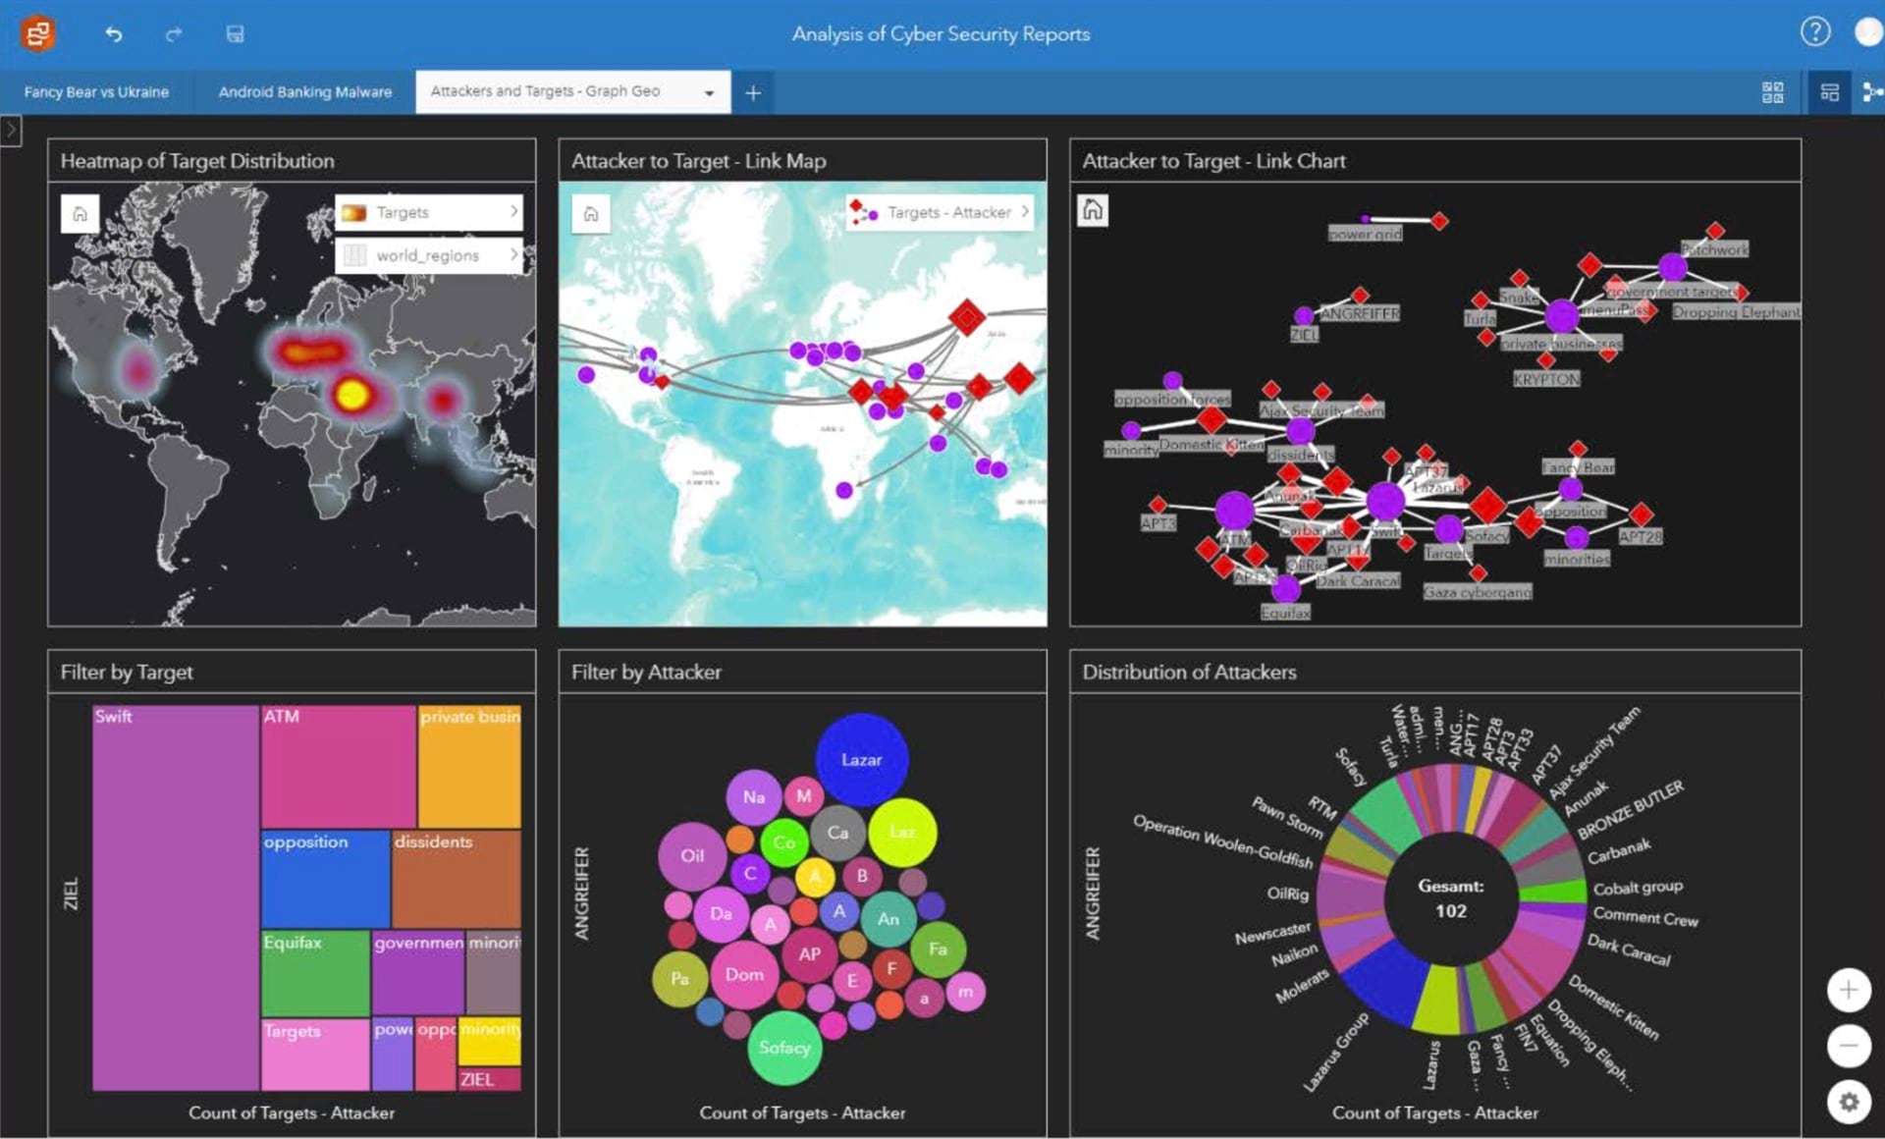This screenshot has height=1139, width=1885.
Task: Expand the Targets - Attacker legend
Action: click(1025, 212)
